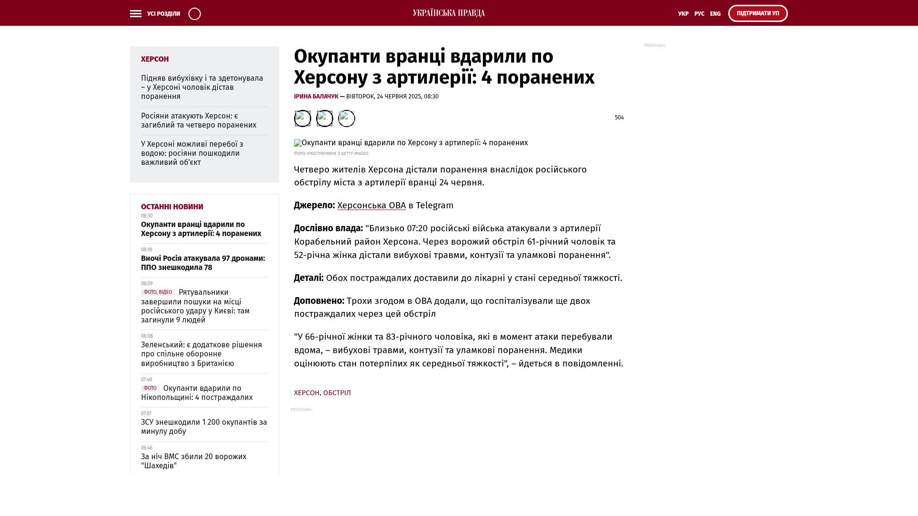
Task: Click the third round share icon
Action: 347,118
